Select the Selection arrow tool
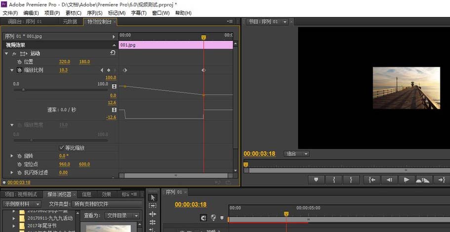The width and height of the screenshot is (450, 232). tap(153, 197)
